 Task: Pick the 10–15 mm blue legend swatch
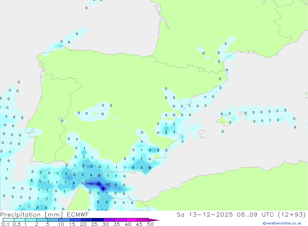point(64,220)
